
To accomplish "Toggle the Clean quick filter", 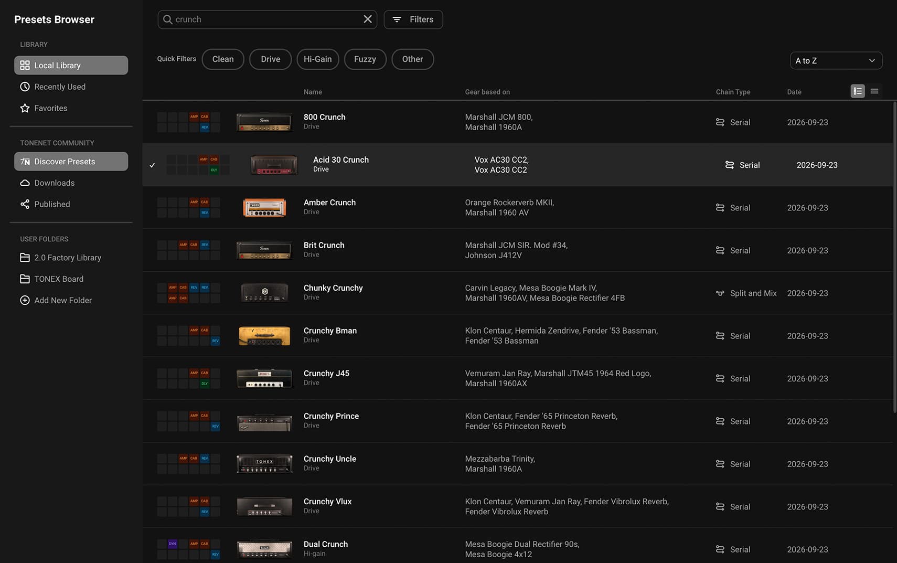I will coord(223,59).
